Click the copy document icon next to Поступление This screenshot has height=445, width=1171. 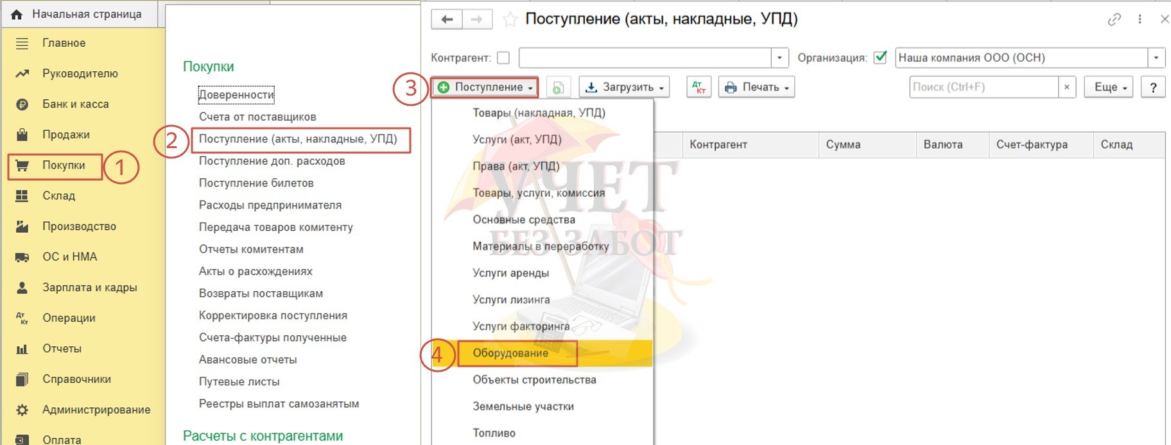point(558,87)
